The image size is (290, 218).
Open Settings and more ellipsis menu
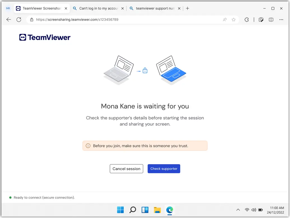[281, 20]
